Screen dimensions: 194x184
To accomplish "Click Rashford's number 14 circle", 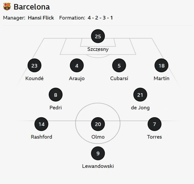I will [x=42, y=124].
